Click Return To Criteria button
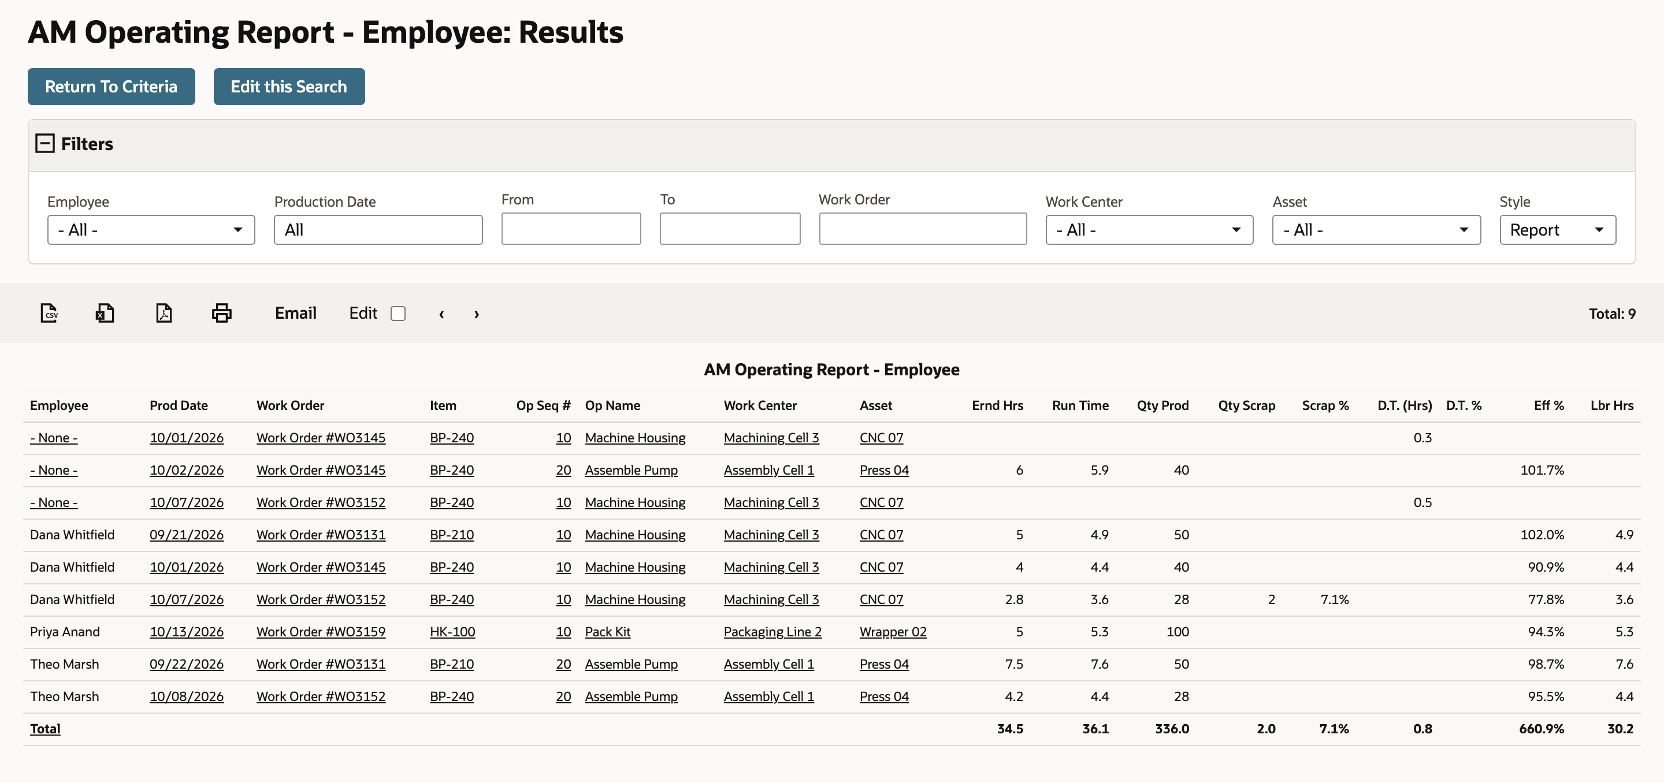 pos(111,87)
